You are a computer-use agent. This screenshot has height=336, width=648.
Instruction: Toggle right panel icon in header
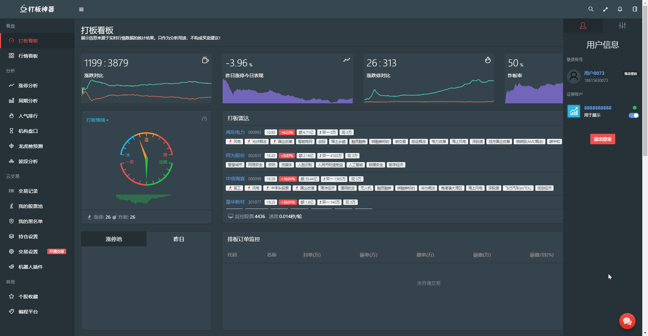pyautogui.click(x=635, y=9)
